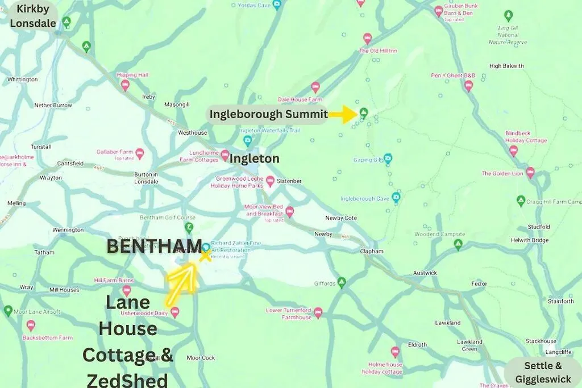Screen dimensions: 582x388
Task: Open the Dale House Farm marker
Action: (x=315, y=87)
